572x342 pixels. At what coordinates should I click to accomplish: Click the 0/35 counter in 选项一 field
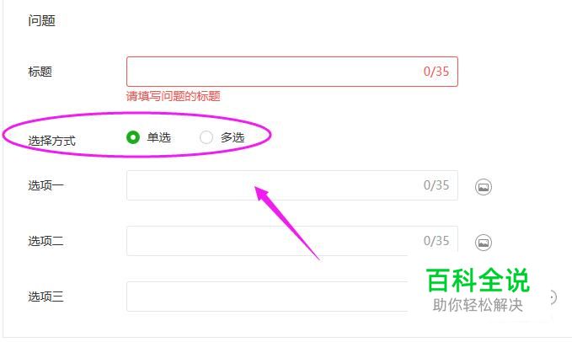point(436,185)
